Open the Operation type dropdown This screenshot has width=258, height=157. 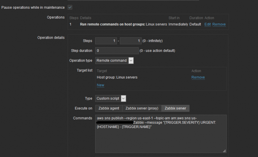tap(114, 60)
